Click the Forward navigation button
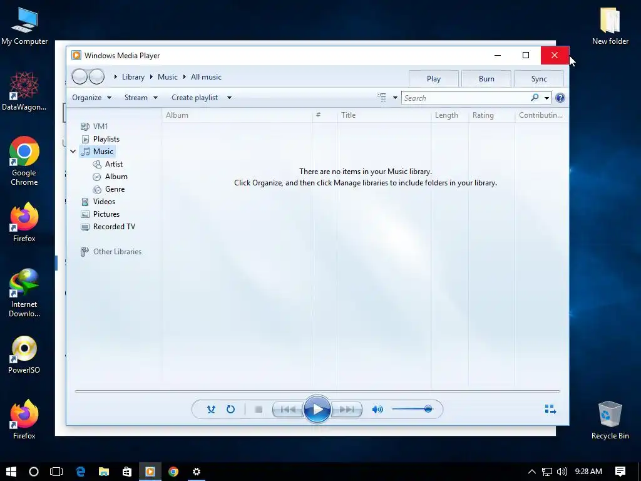 coord(97,76)
